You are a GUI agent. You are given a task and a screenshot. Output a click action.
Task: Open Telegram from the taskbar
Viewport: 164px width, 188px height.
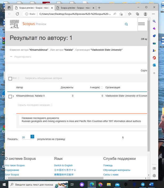tap(143, 185)
